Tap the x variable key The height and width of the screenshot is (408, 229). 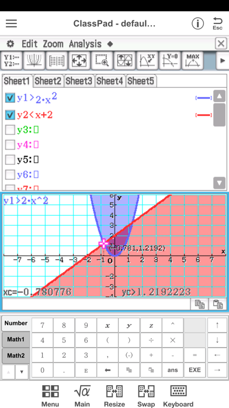coord(107,325)
